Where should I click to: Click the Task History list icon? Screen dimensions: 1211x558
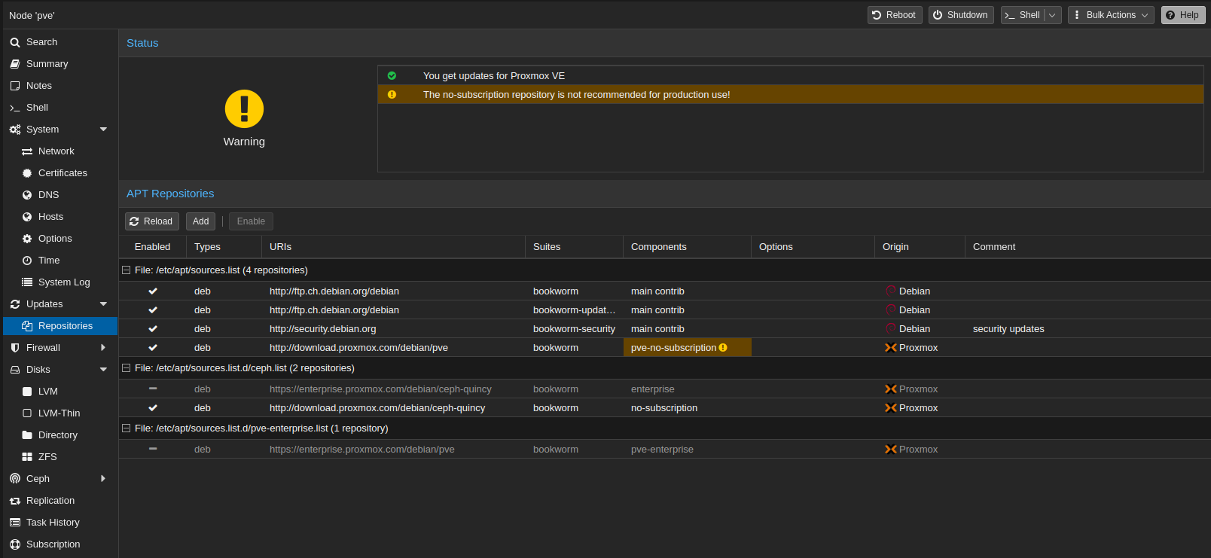coord(14,523)
